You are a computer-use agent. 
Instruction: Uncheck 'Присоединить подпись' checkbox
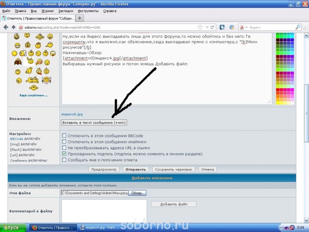coord(64,154)
